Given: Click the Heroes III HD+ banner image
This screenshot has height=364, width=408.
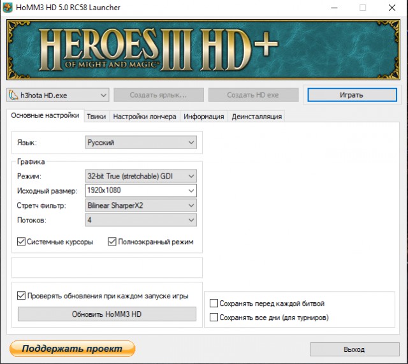Looking at the screenshot, I should click(x=203, y=50).
